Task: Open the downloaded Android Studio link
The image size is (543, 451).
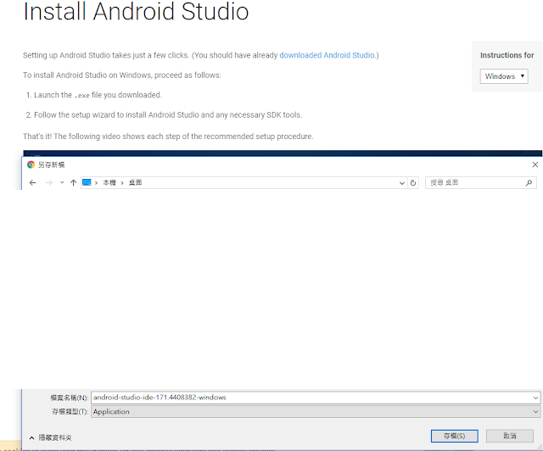Action: [327, 55]
